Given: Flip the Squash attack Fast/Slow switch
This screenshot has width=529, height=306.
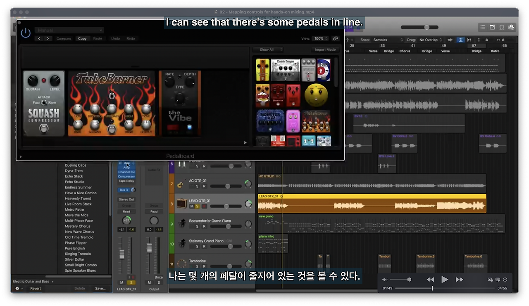Looking at the screenshot, I should click(44, 103).
